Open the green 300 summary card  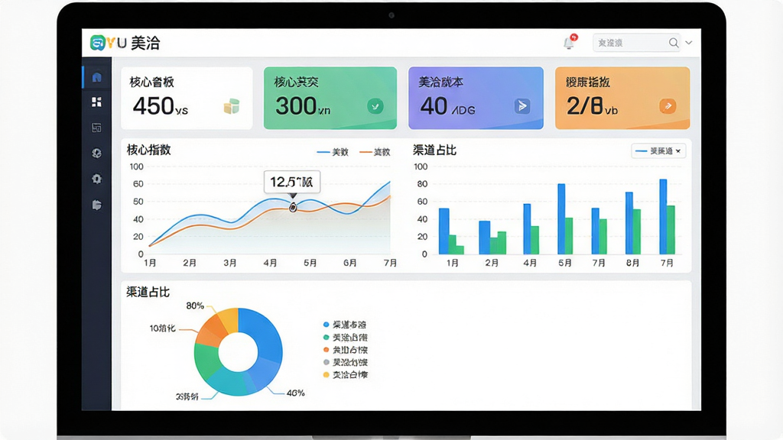[330, 99]
